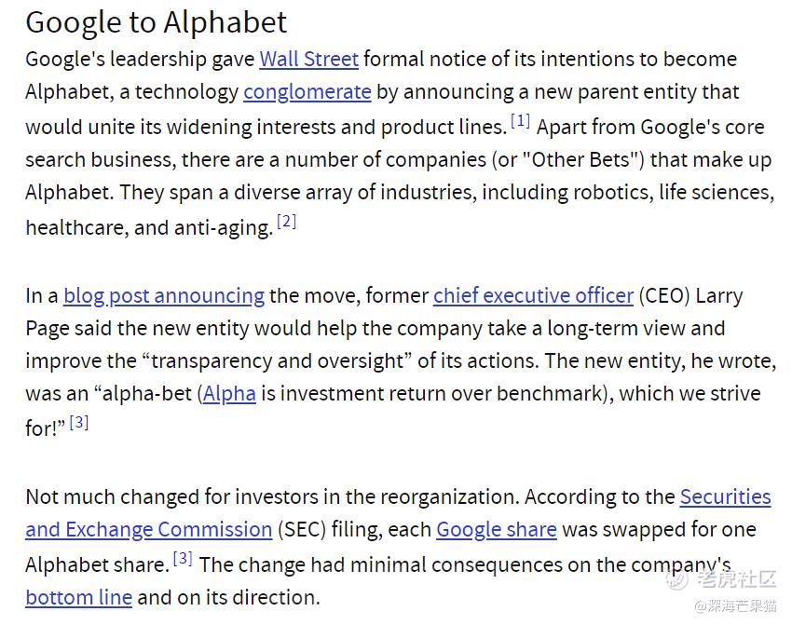Open the Wall Street link

[x=308, y=60]
